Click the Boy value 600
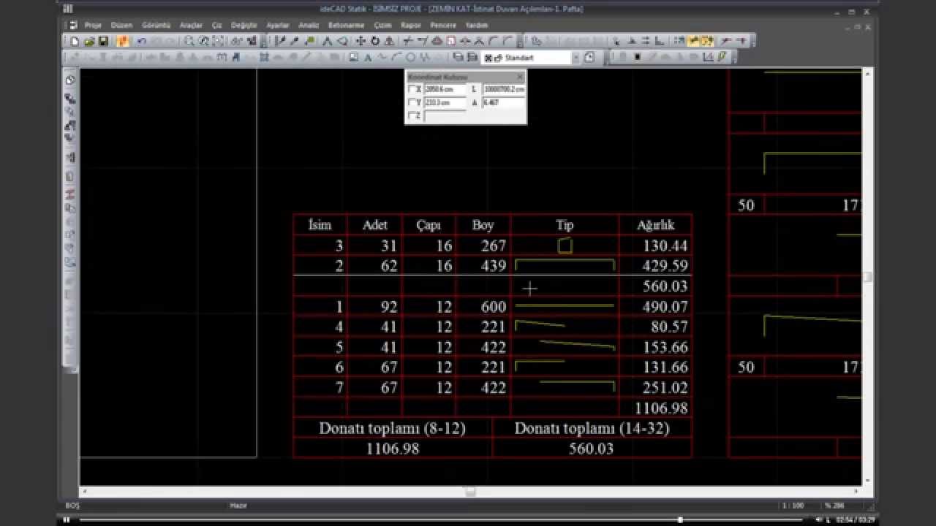The width and height of the screenshot is (936, 526). coord(494,307)
